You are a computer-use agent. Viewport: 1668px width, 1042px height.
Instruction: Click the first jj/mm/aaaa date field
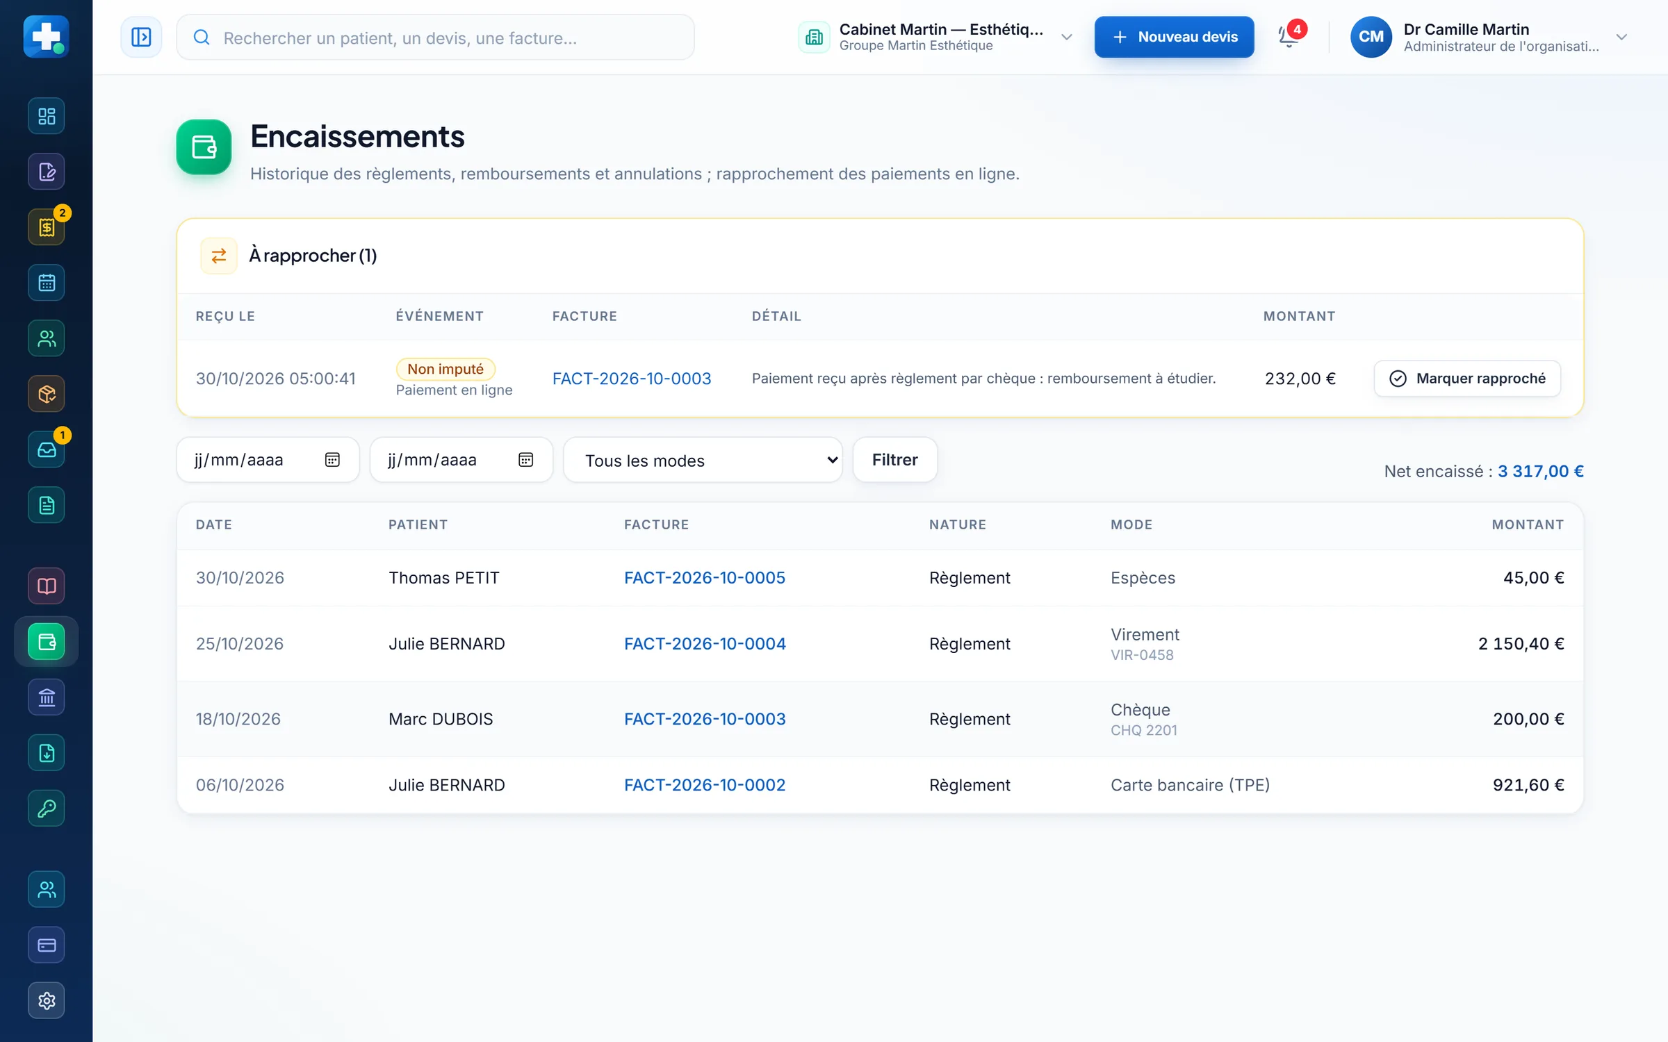point(268,460)
